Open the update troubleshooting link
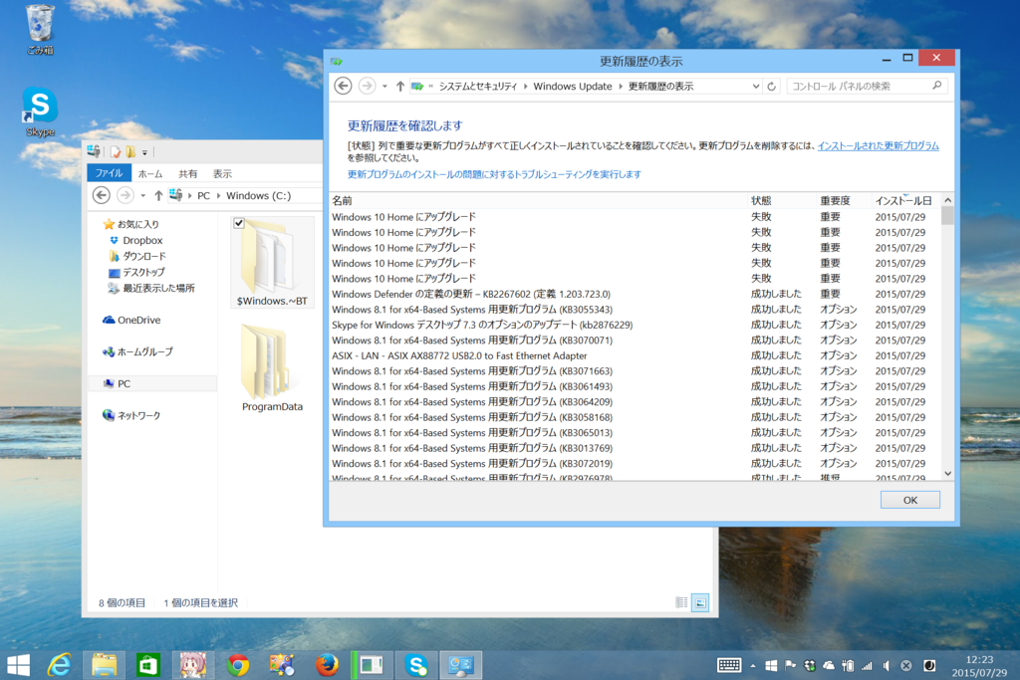Image resolution: width=1020 pixels, height=680 pixels. tap(494, 174)
